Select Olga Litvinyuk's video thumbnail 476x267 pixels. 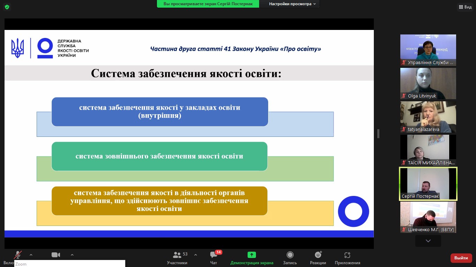click(428, 84)
